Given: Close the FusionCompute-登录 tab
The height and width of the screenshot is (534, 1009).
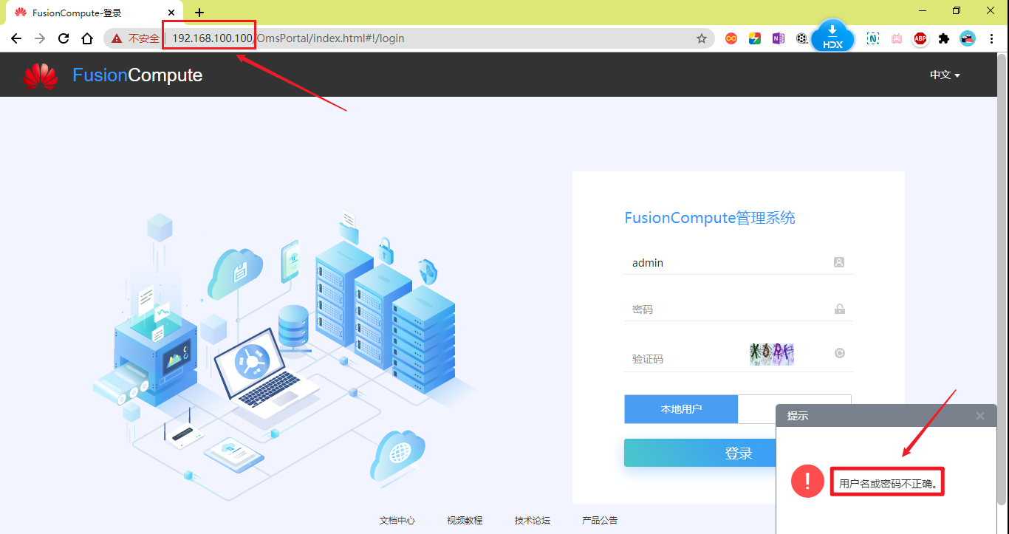Looking at the screenshot, I should point(172,13).
